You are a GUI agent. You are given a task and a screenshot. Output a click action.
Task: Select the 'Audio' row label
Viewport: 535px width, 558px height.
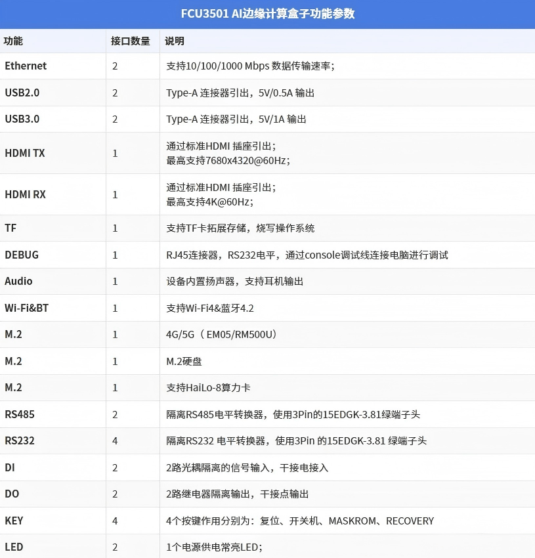18,281
